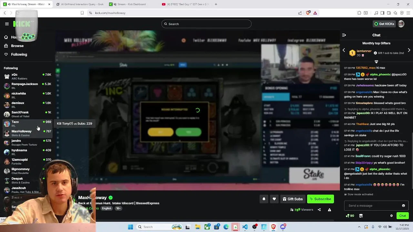Click the Get KICKs button
The image size is (413, 232).
click(384, 24)
